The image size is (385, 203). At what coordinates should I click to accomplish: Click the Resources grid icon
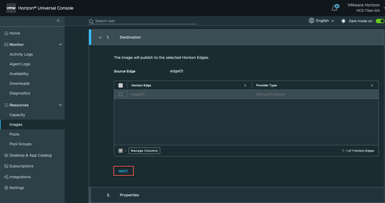pos(6,105)
